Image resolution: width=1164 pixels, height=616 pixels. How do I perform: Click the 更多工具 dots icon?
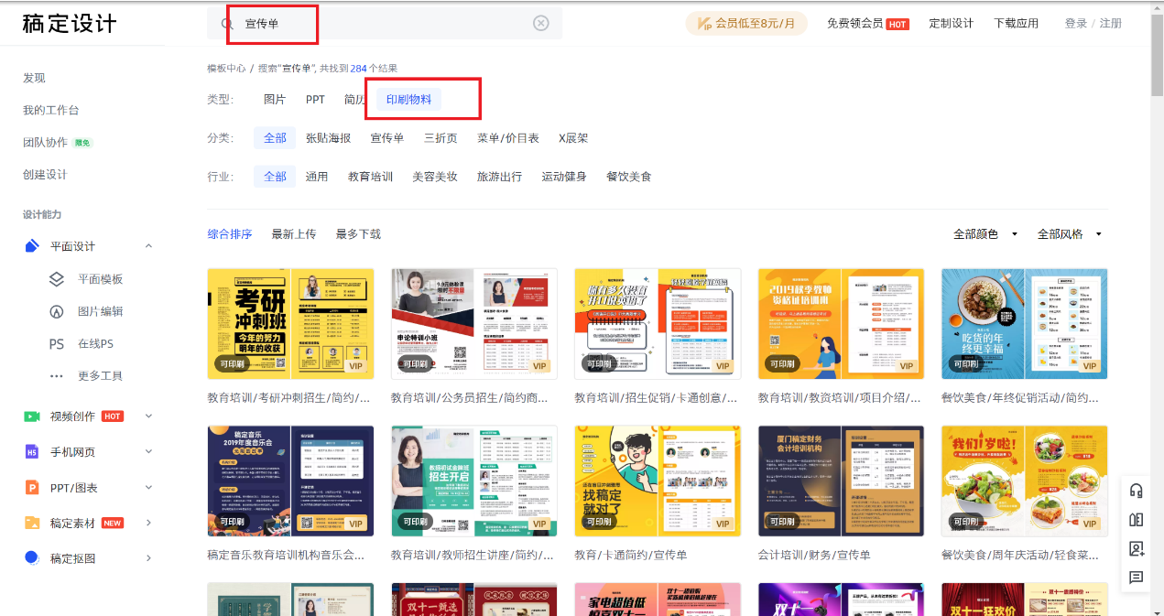57,376
